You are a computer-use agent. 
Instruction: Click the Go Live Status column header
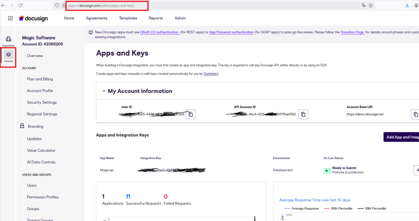click(x=333, y=158)
